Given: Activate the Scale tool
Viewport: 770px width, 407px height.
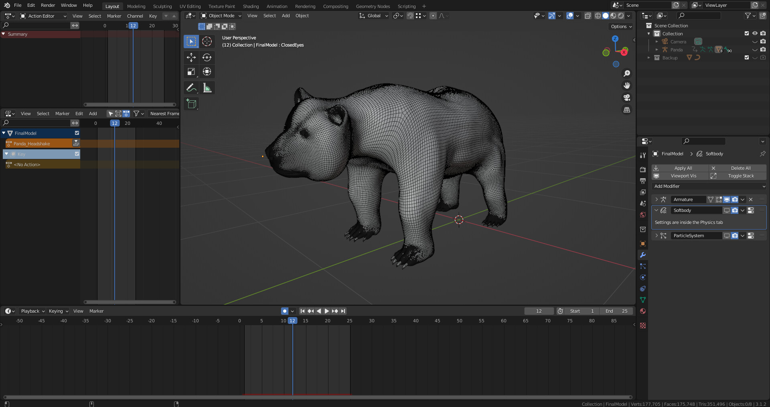Looking at the screenshot, I should point(191,72).
